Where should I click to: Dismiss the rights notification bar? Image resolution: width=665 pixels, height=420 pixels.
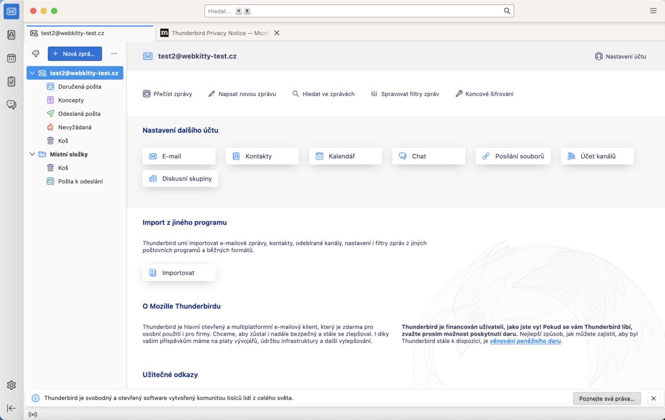click(654, 398)
